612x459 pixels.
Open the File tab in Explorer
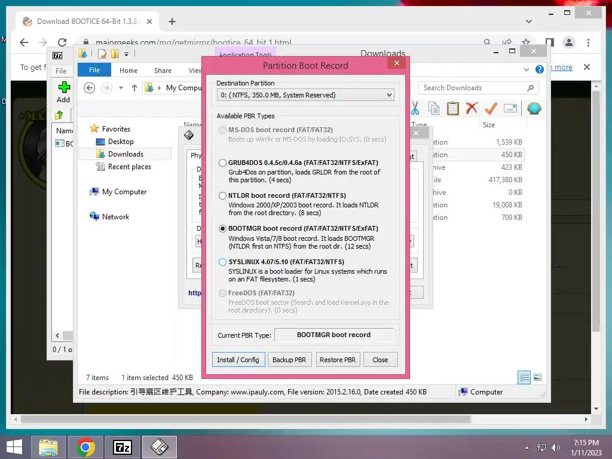click(x=94, y=70)
